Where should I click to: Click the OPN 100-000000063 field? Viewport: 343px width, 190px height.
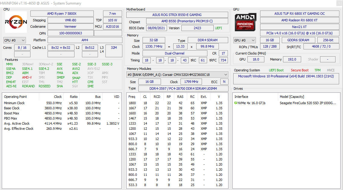(x=71, y=33)
